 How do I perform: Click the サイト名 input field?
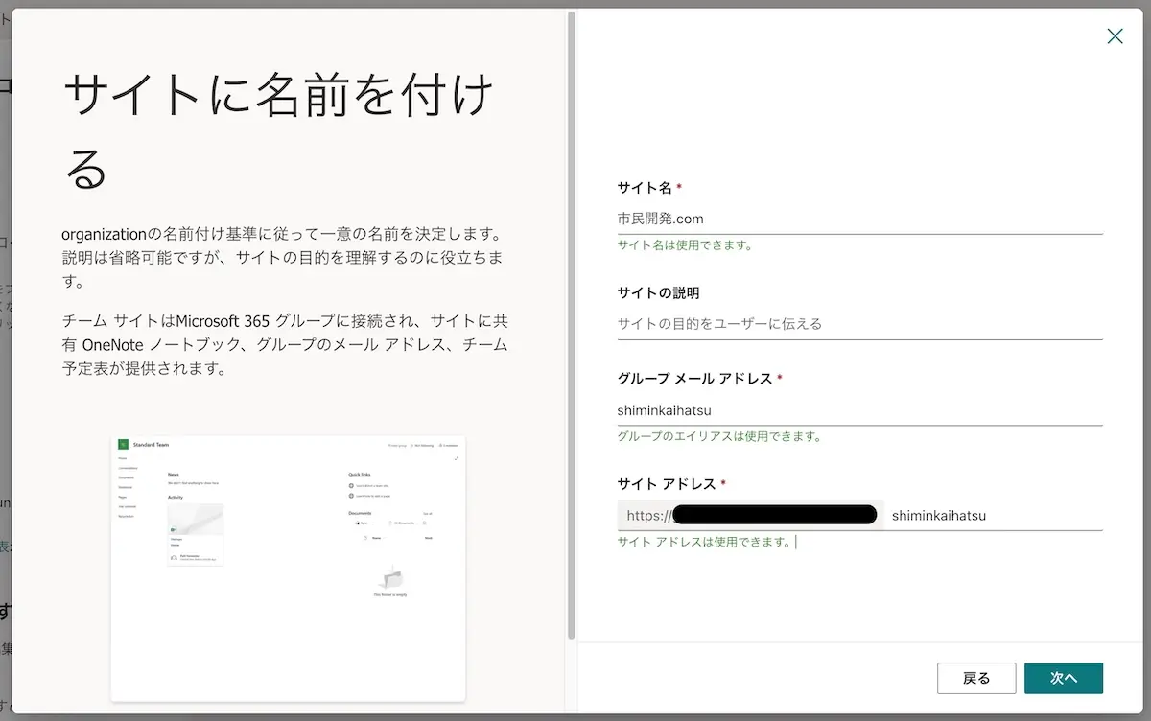click(x=859, y=219)
